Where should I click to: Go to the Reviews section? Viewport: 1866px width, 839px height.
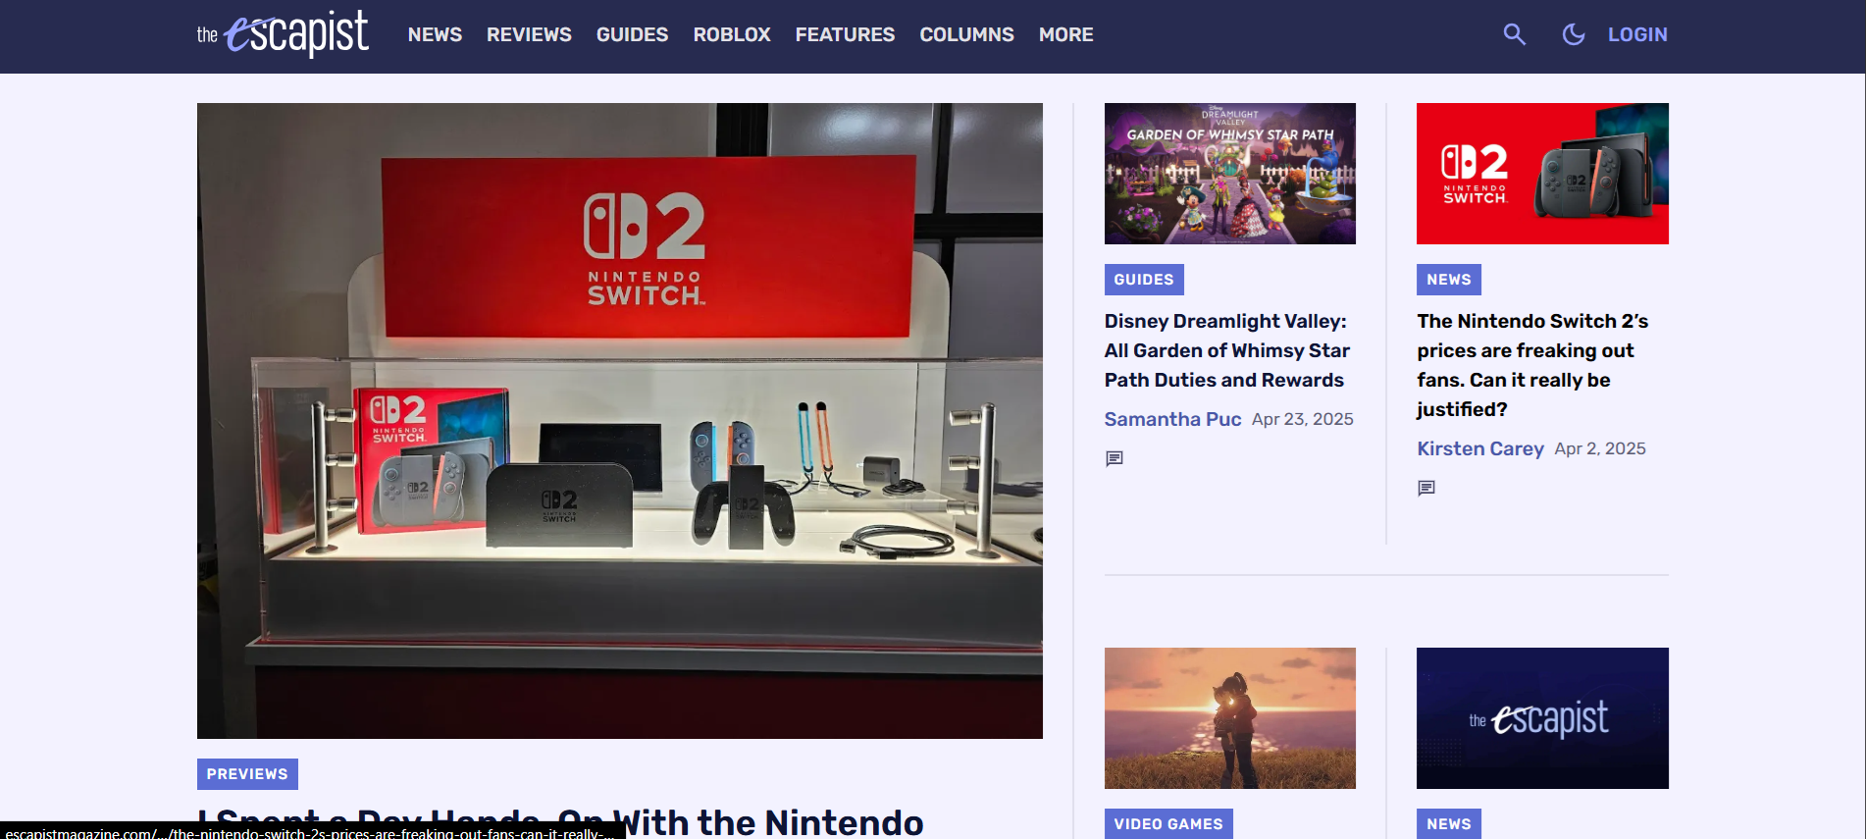[529, 34]
